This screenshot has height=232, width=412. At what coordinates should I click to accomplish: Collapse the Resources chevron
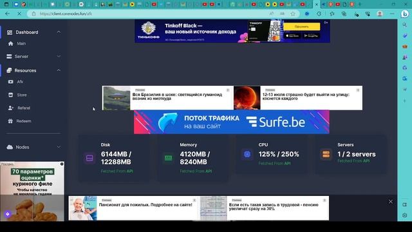coord(59,70)
